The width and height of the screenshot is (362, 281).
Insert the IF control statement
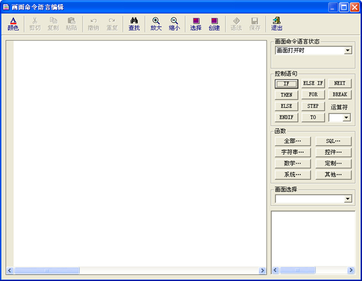coord(287,84)
